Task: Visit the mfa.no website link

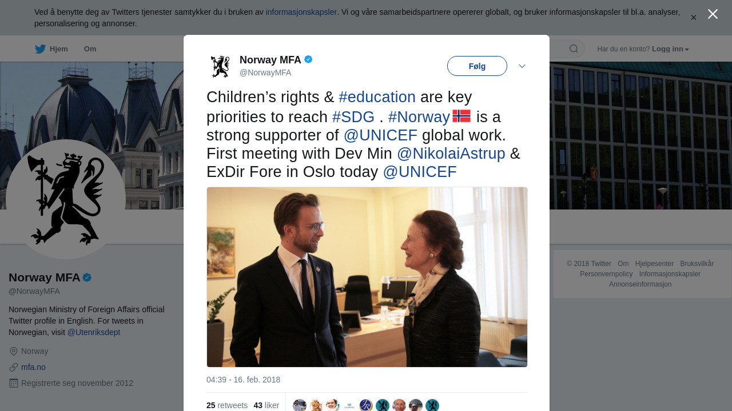Action: point(33,367)
